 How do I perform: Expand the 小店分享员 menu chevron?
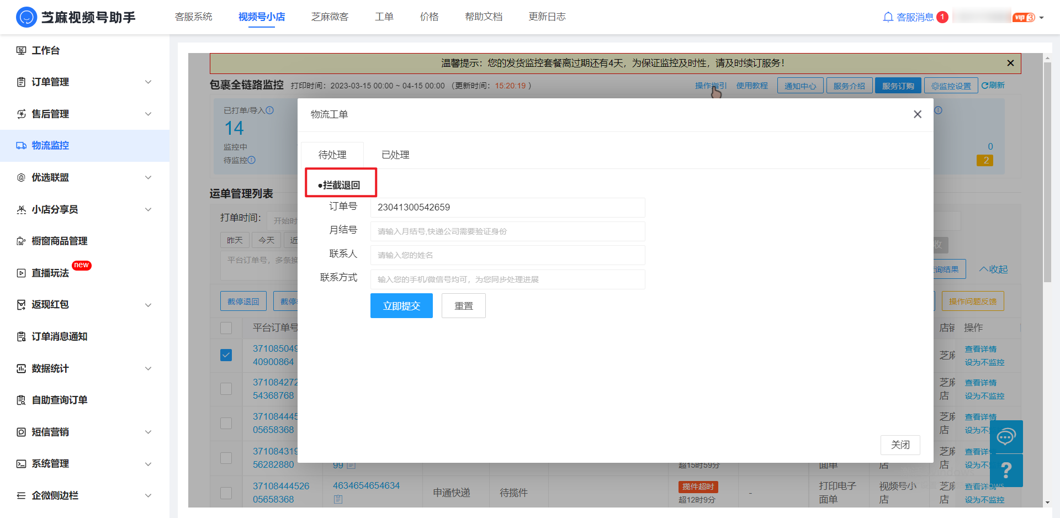click(148, 209)
